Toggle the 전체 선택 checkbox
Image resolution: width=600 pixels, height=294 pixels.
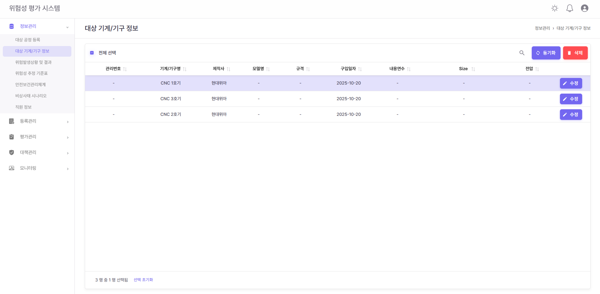[92, 53]
